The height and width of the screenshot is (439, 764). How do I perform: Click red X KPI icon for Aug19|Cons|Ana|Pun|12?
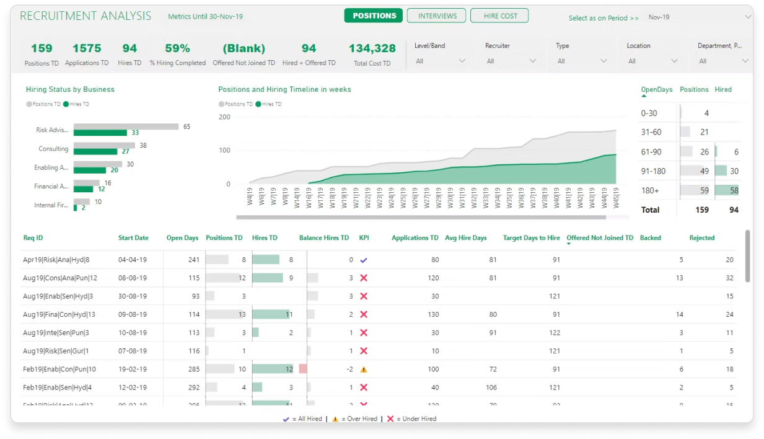[364, 278]
